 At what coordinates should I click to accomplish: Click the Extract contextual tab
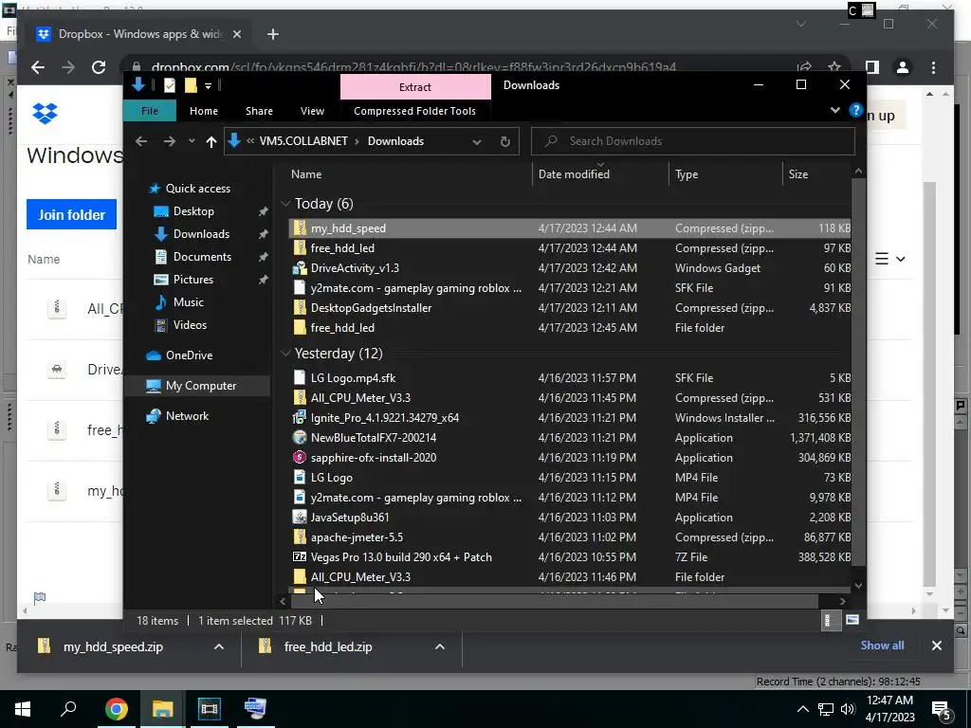click(x=415, y=86)
